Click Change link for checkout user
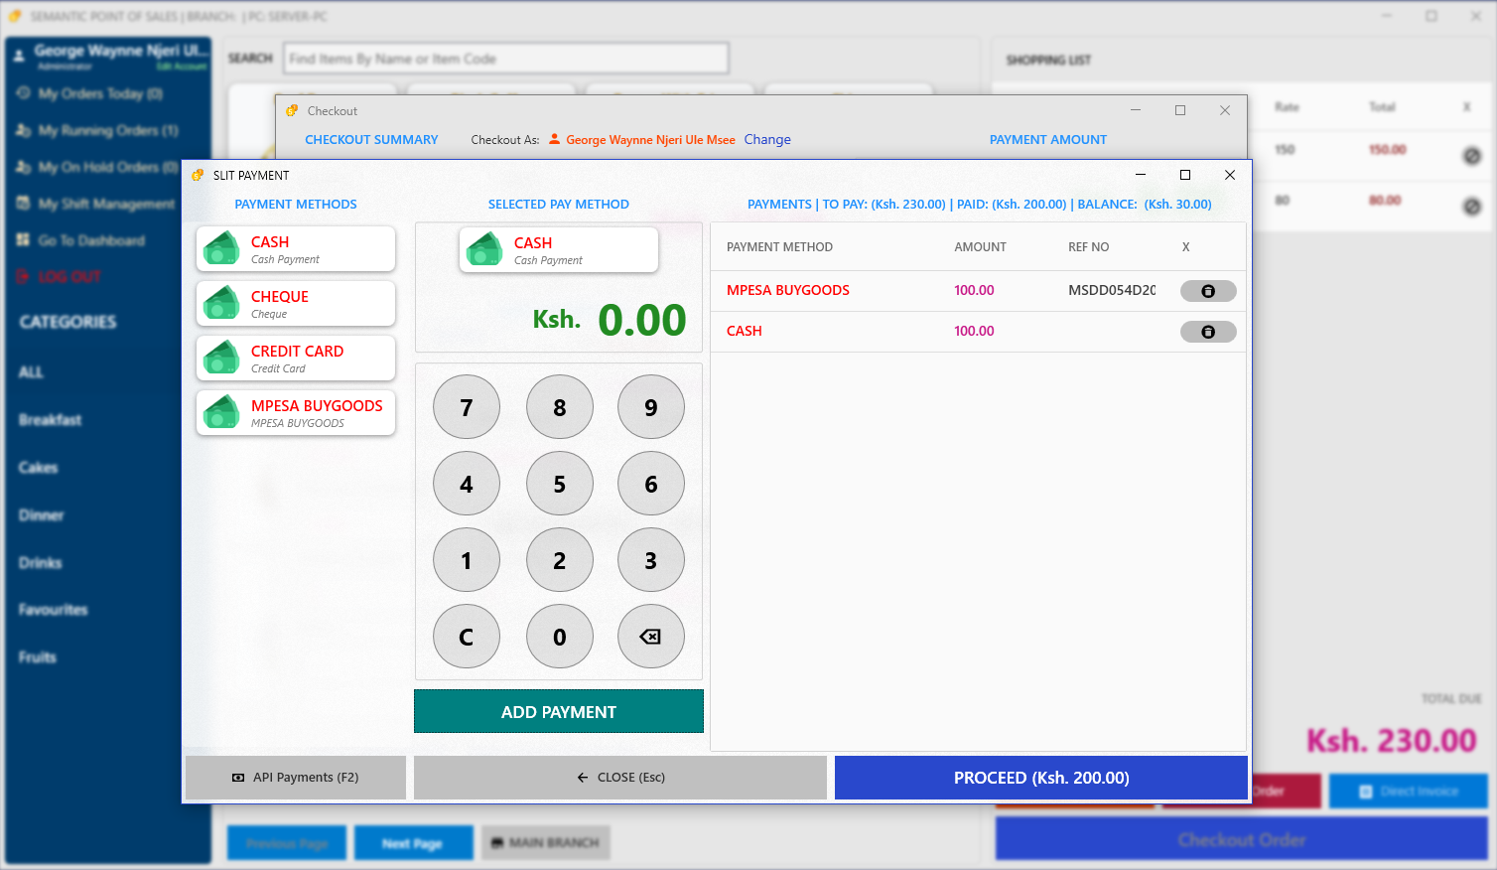1497x870 pixels. 767,140
